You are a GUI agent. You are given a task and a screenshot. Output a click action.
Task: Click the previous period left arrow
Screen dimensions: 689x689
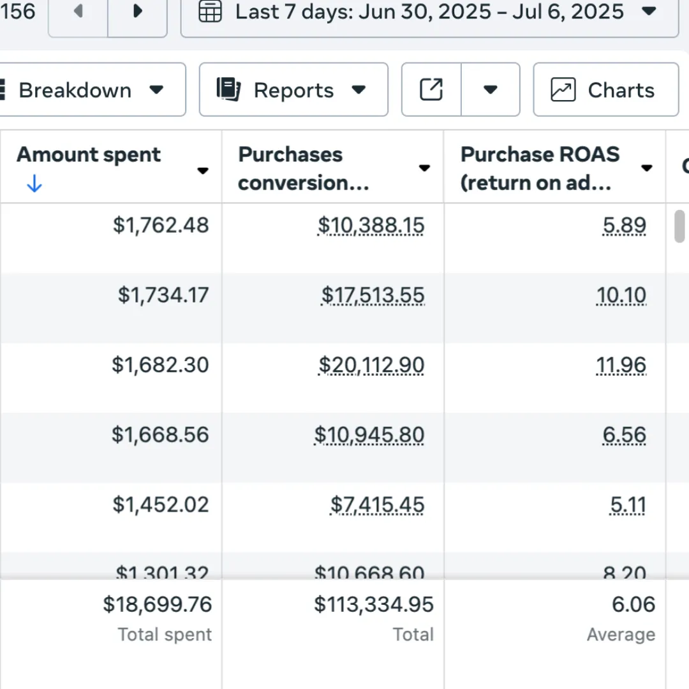[x=78, y=12]
